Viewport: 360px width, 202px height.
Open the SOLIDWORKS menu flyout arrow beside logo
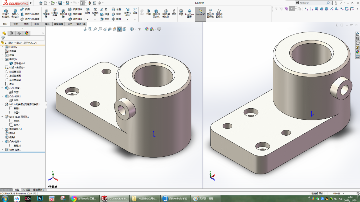point(31,3)
